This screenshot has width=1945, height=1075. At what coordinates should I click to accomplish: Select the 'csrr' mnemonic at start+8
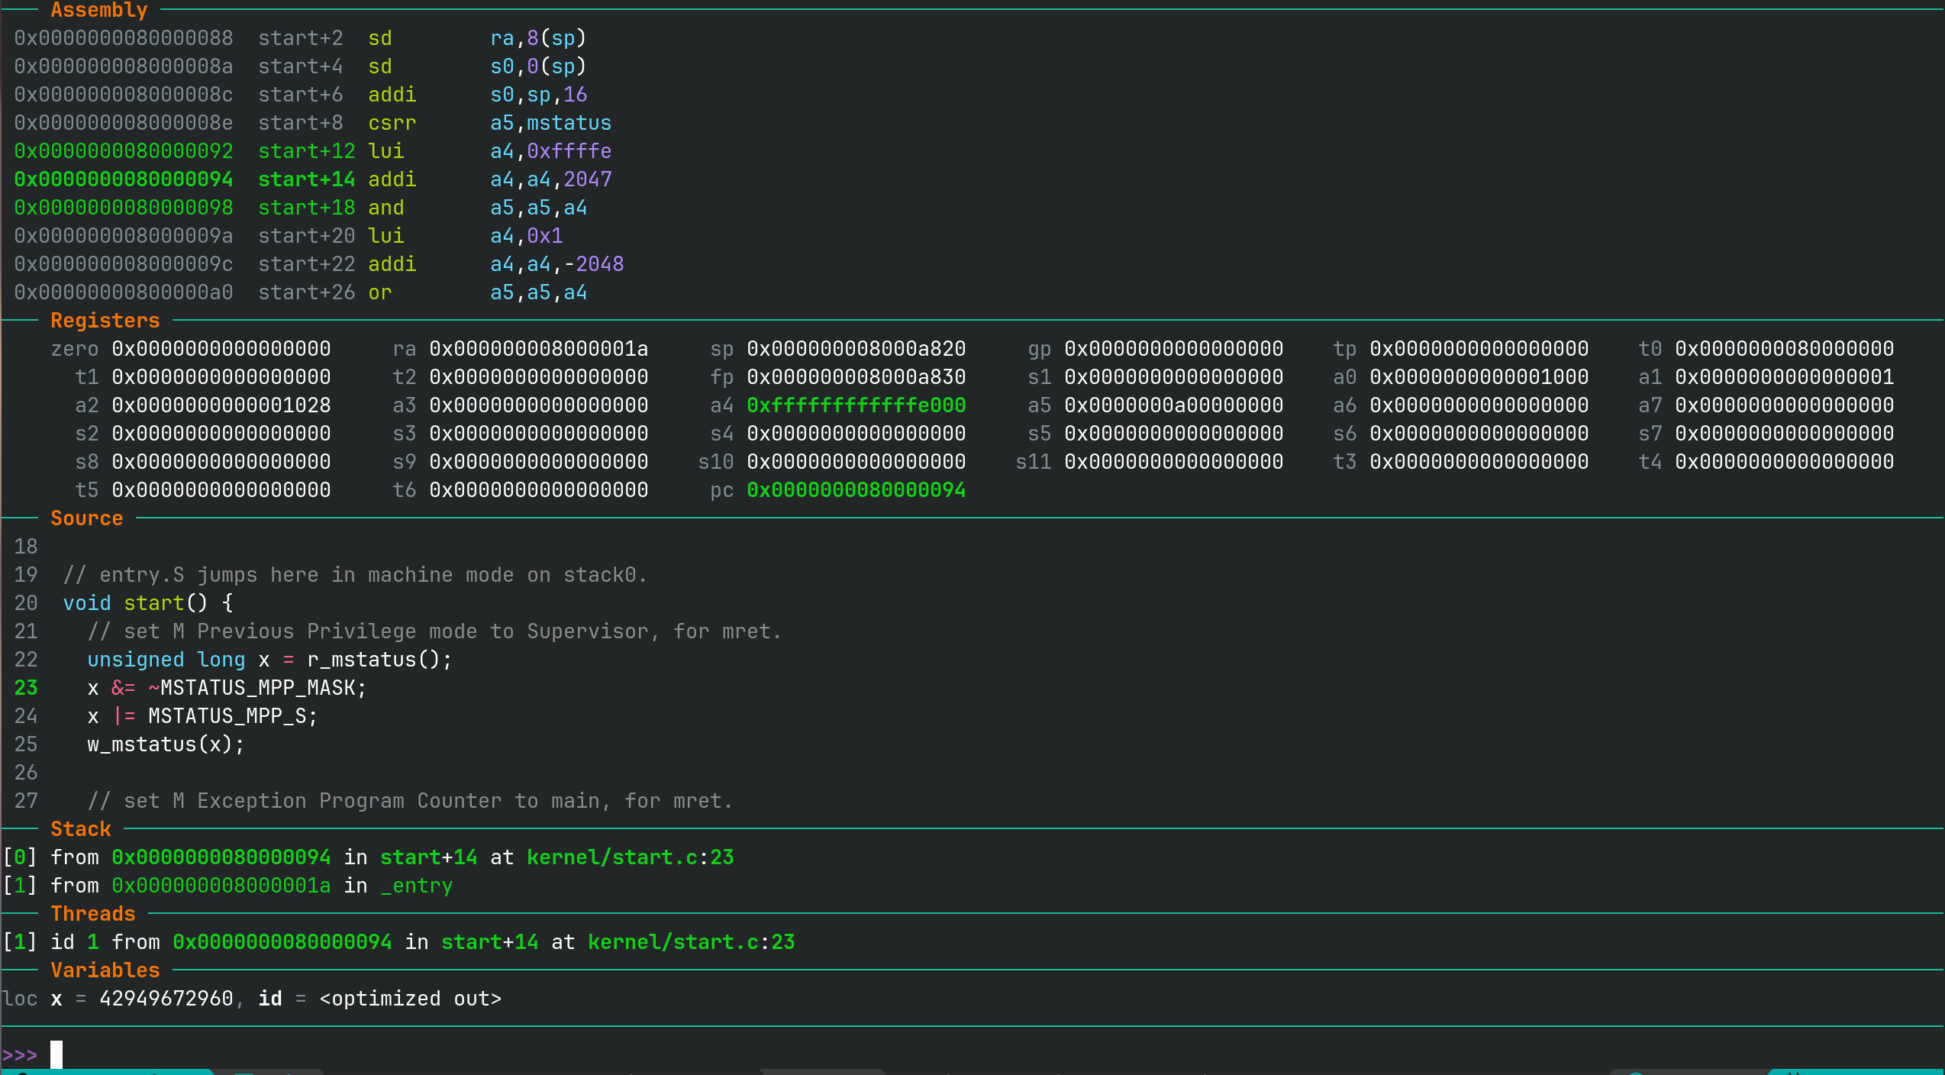(392, 123)
